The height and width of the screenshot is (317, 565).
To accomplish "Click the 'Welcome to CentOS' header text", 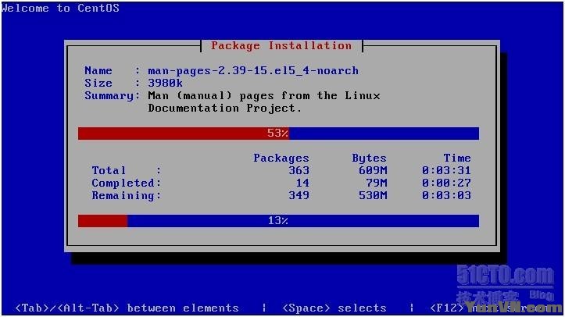I will [x=60, y=8].
